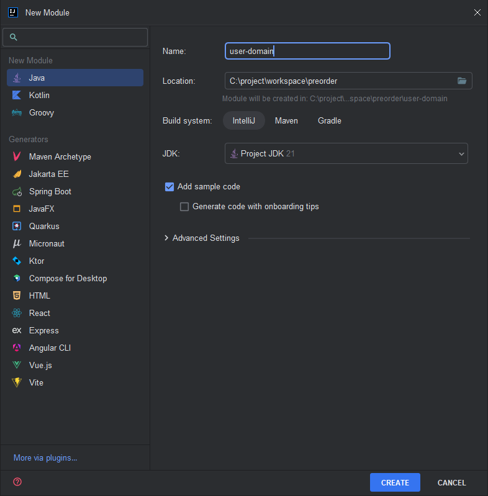Click the Compose for Desktop icon
Image resolution: width=488 pixels, height=496 pixels.
[x=17, y=278]
